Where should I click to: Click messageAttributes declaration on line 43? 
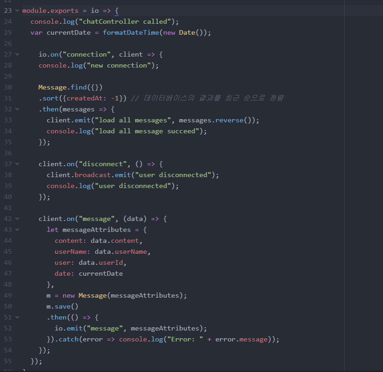coord(97,230)
